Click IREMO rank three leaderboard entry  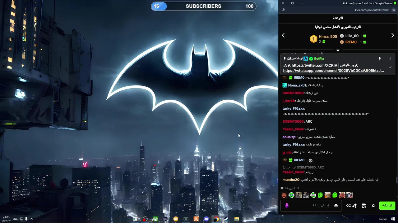click(x=351, y=42)
